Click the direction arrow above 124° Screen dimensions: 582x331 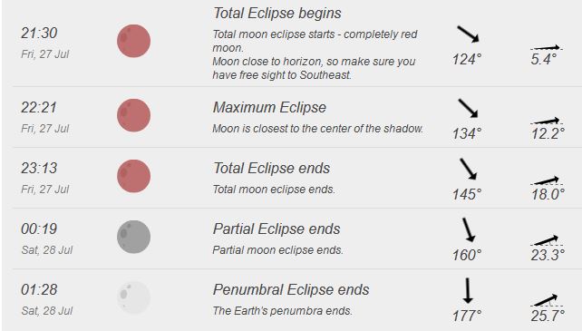pos(468,34)
